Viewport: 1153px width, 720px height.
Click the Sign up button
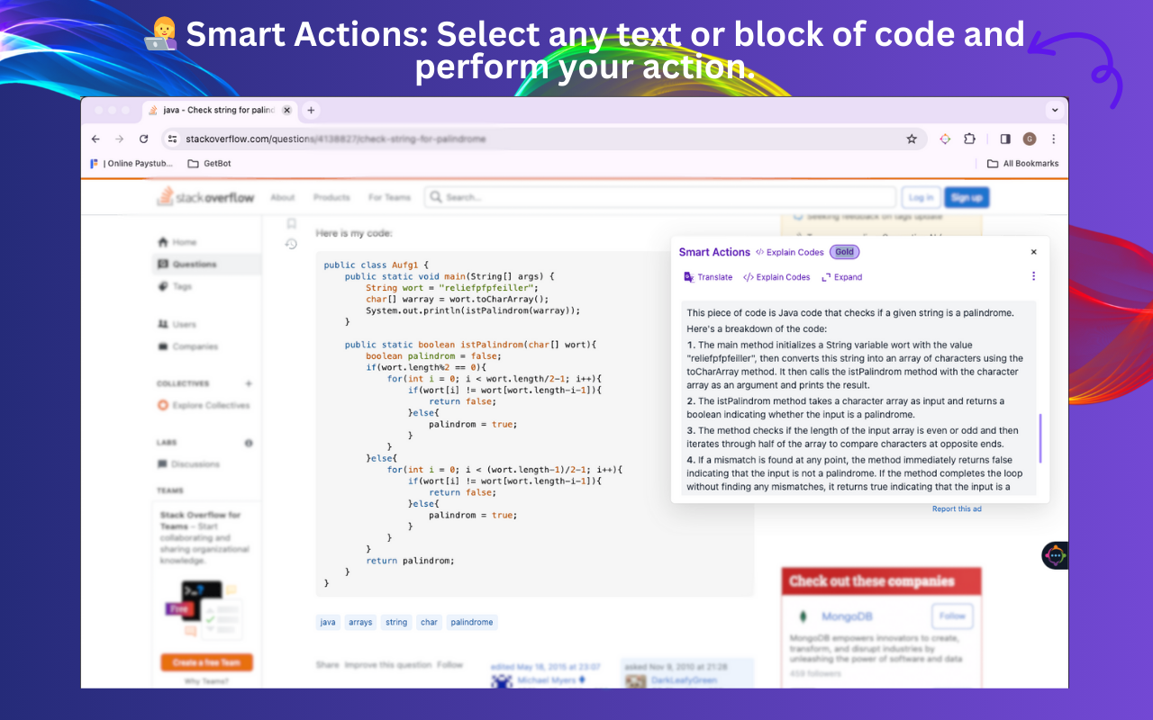coord(967,197)
